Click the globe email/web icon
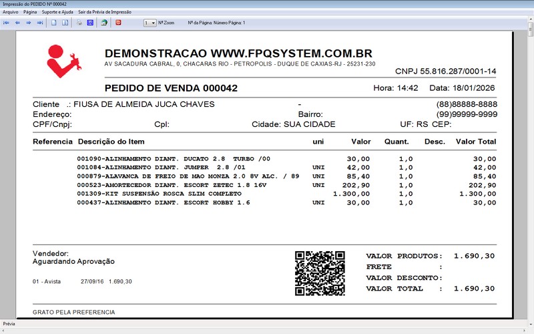The height and width of the screenshot is (334, 534). click(104, 23)
